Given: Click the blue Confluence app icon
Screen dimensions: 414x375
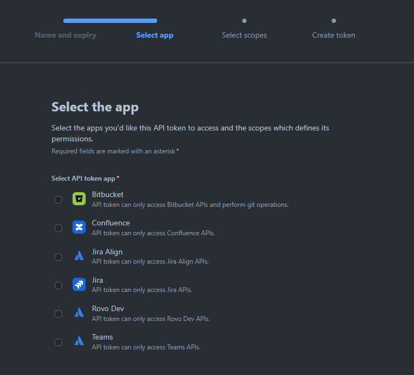Looking at the screenshot, I should pyautogui.click(x=79, y=227).
